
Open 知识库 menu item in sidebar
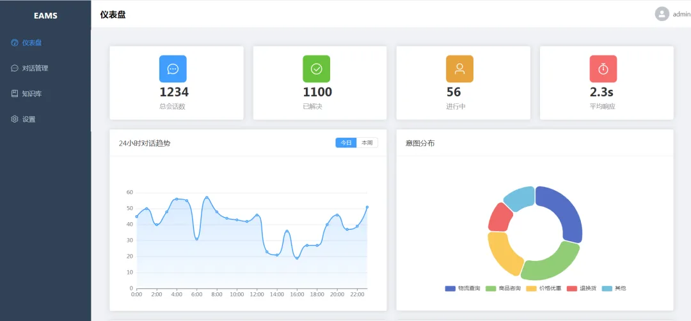(45, 94)
